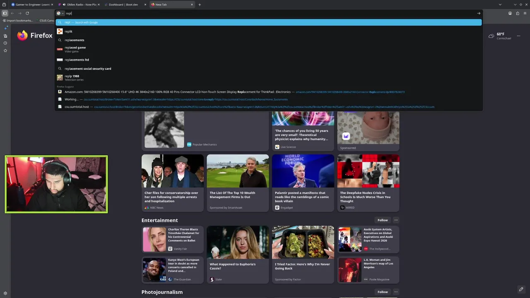The image size is (530, 298).
Task: Open Charlize Theron Vanity Fair article
Action: [172, 239]
